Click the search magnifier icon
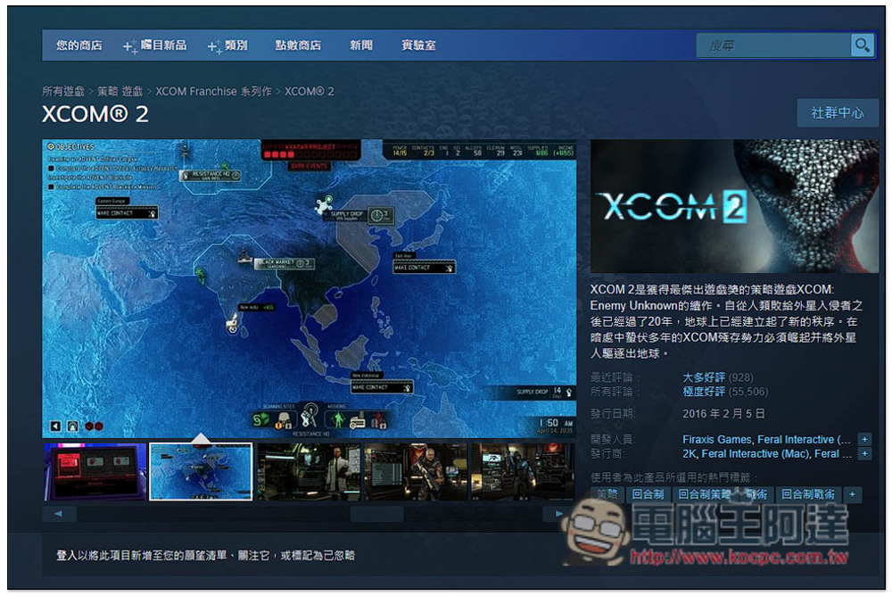This screenshot has height=596, width=892. click(862, 45)
